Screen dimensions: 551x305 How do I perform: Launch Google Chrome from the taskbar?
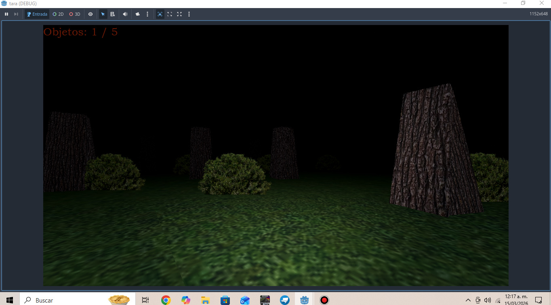(166, 300)
